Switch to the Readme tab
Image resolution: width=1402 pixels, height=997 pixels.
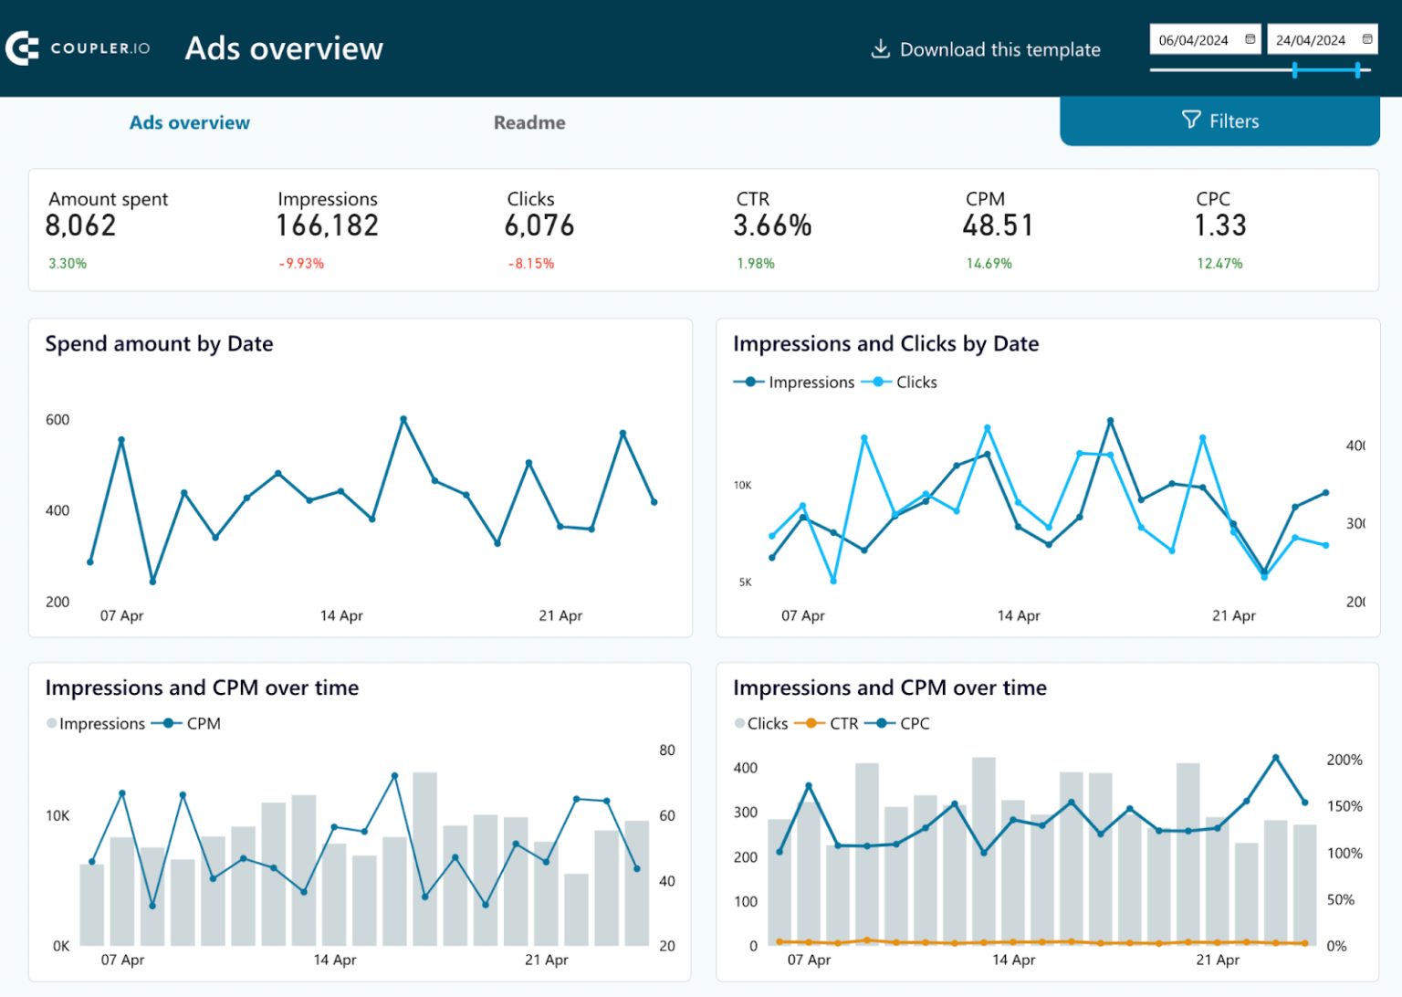tap(529, 121)
